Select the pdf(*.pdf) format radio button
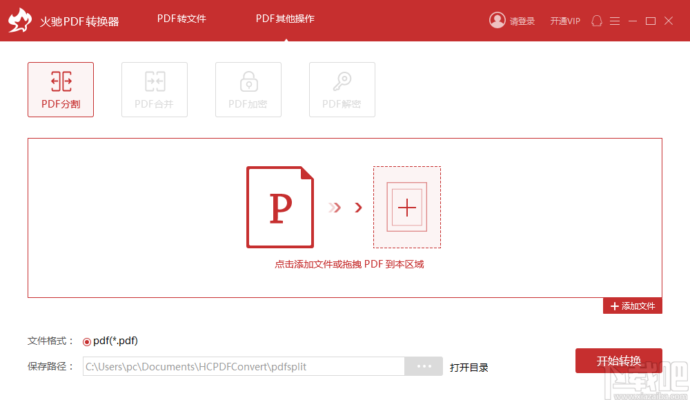This screenshot has width=690, height=400. (x=87, y=341)
